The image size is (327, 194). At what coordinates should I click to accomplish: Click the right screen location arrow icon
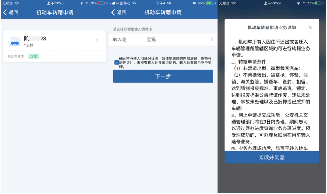coord(304,3)
